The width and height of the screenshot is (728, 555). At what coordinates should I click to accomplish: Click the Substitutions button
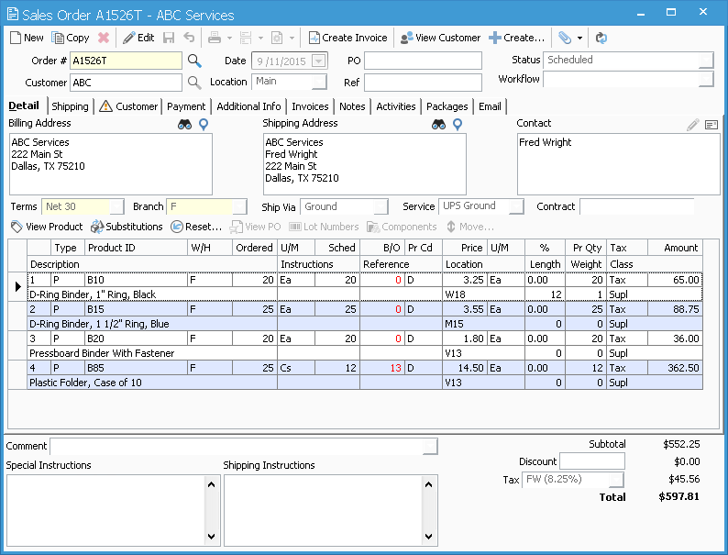pos(127,227)
